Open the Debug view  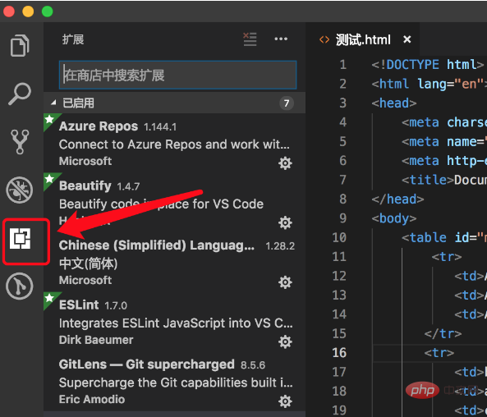point(19,190)
